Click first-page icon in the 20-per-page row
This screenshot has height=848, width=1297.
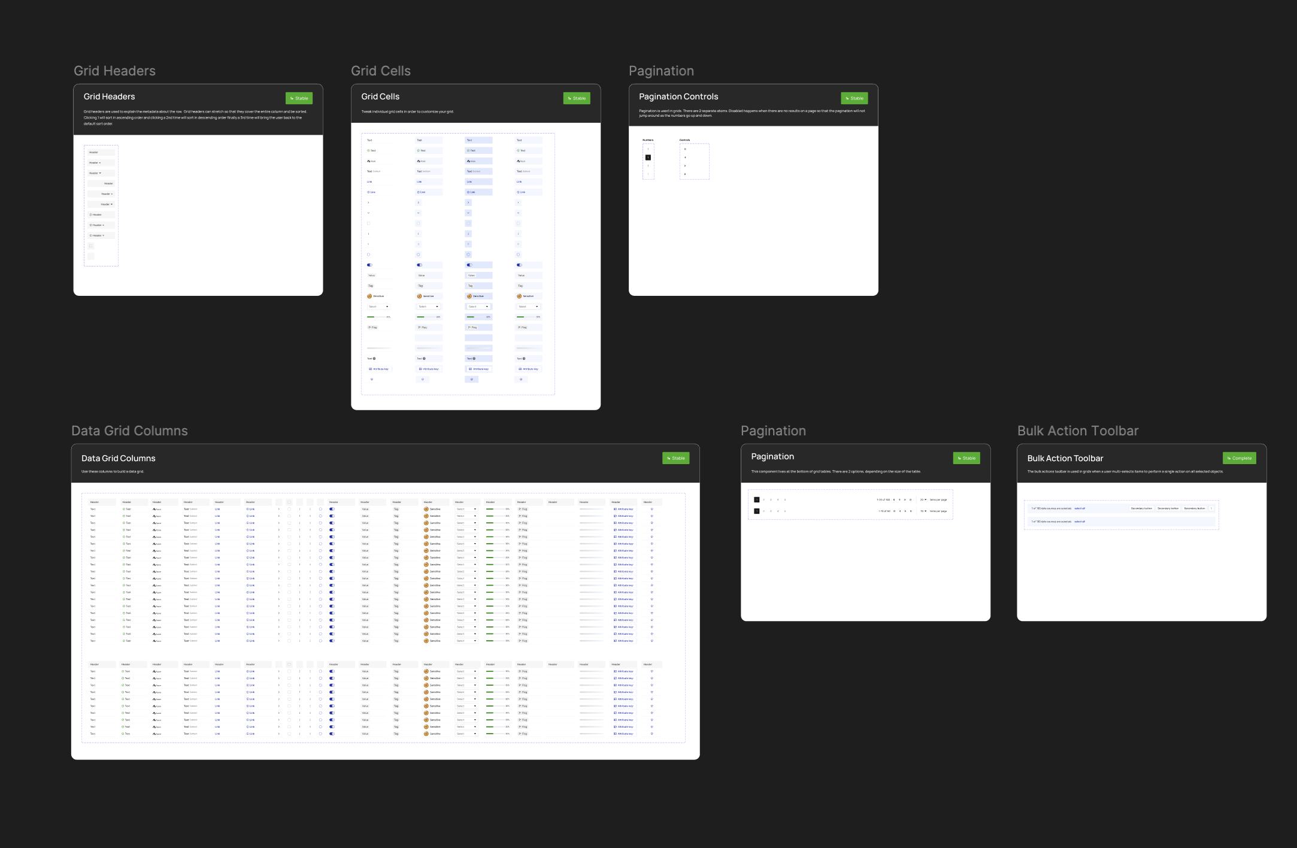894,499
